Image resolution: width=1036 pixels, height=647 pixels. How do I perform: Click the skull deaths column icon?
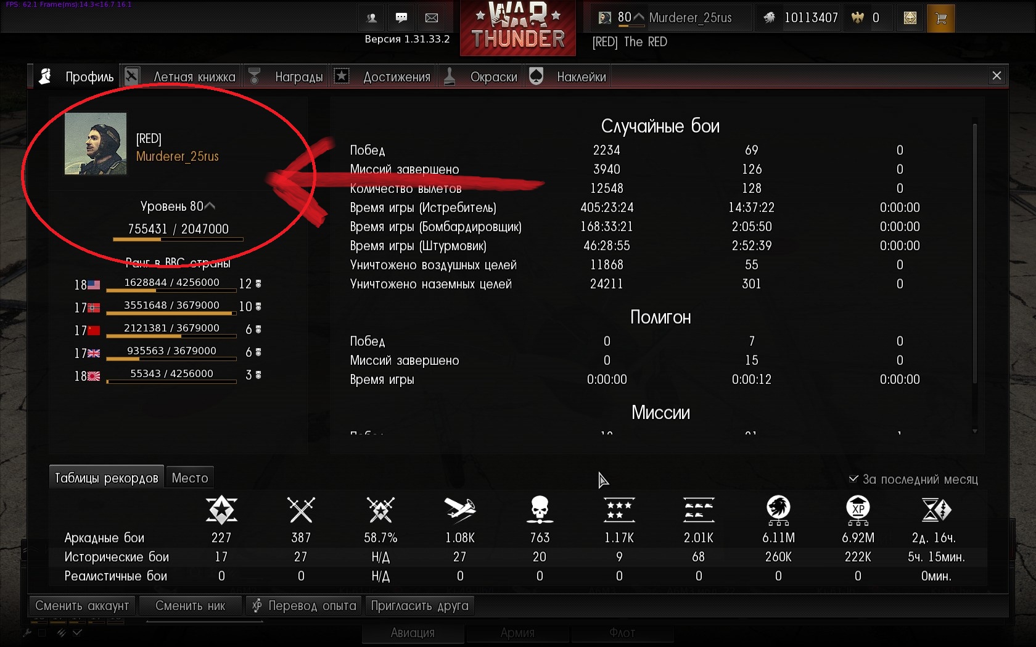(540, 510)
